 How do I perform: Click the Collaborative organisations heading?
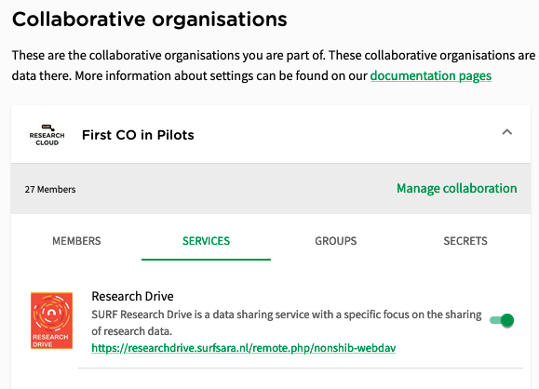(x=150, y=20)
